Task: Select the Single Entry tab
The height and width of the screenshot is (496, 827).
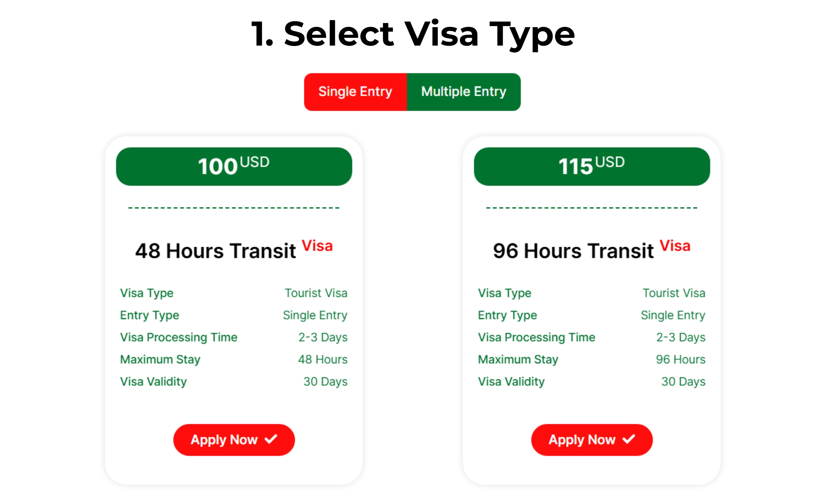Action: (x=355, y=92)
